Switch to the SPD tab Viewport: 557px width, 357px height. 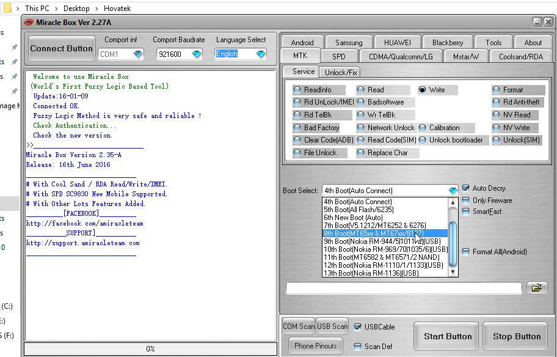click(x=339, y=56)
